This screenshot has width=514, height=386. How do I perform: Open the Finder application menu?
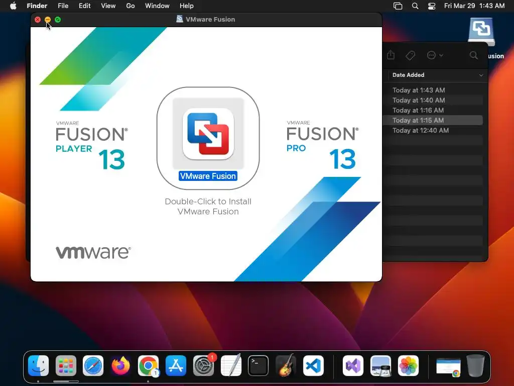click(x=37, y=6)
